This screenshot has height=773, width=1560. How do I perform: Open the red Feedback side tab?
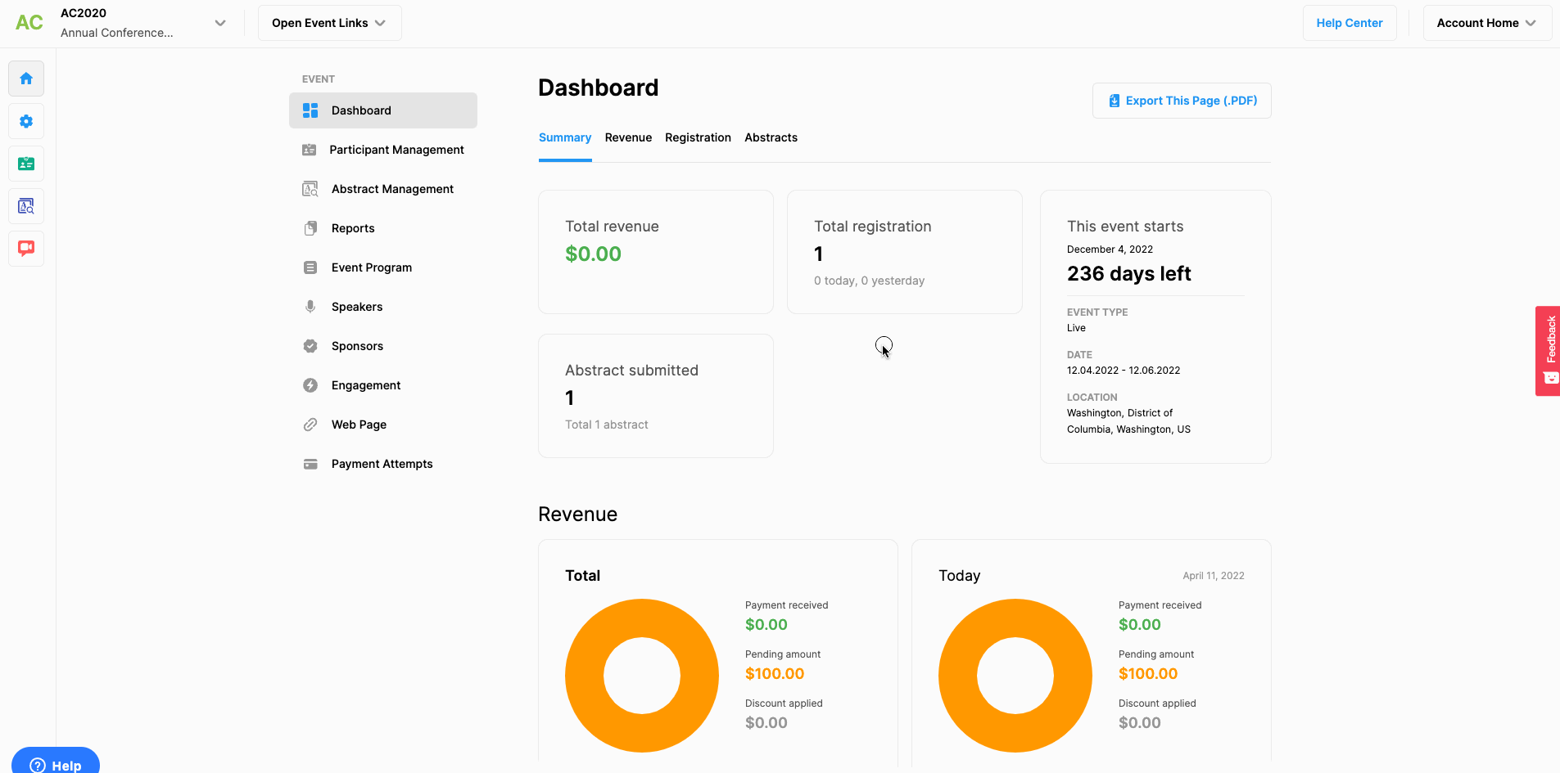tap(1548, 350)
